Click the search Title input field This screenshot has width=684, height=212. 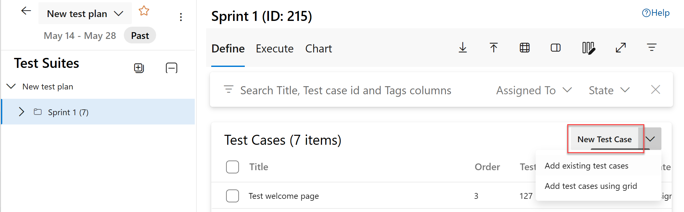[345, 90]
